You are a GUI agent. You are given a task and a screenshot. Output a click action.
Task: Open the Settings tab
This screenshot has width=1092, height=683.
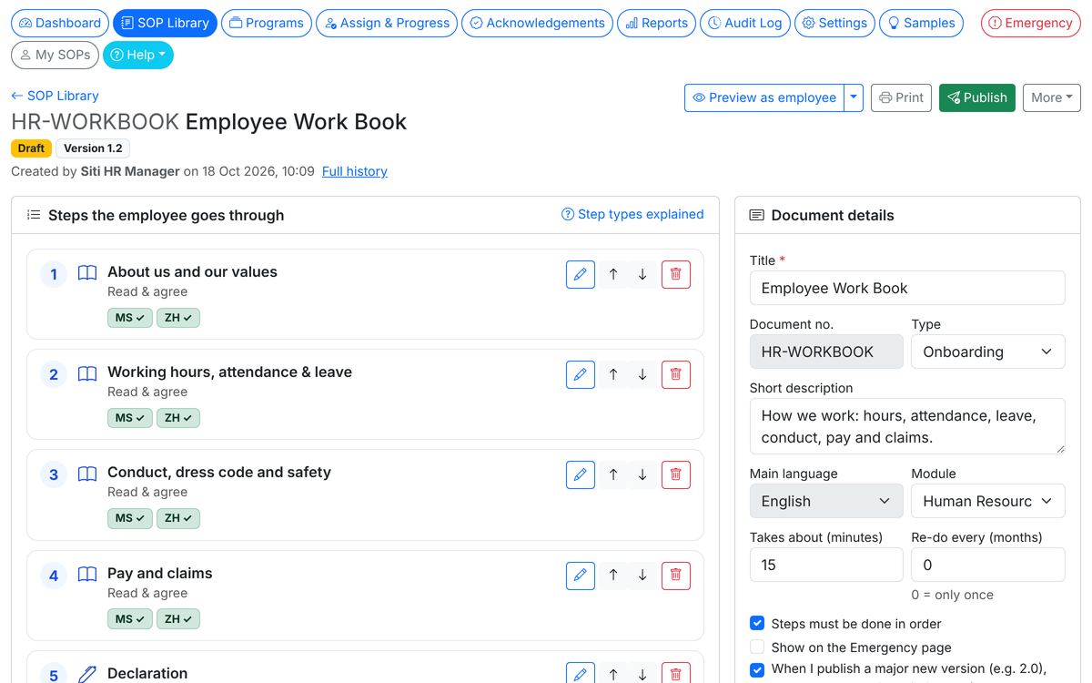(x=834, y=23)
